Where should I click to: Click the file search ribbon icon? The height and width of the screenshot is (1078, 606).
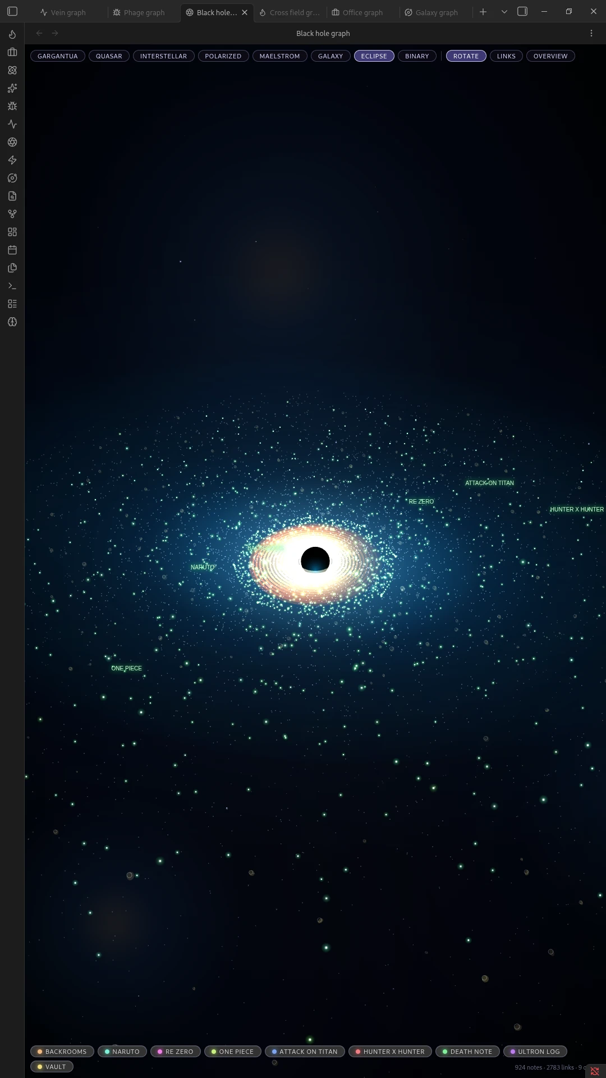[12, 196]
